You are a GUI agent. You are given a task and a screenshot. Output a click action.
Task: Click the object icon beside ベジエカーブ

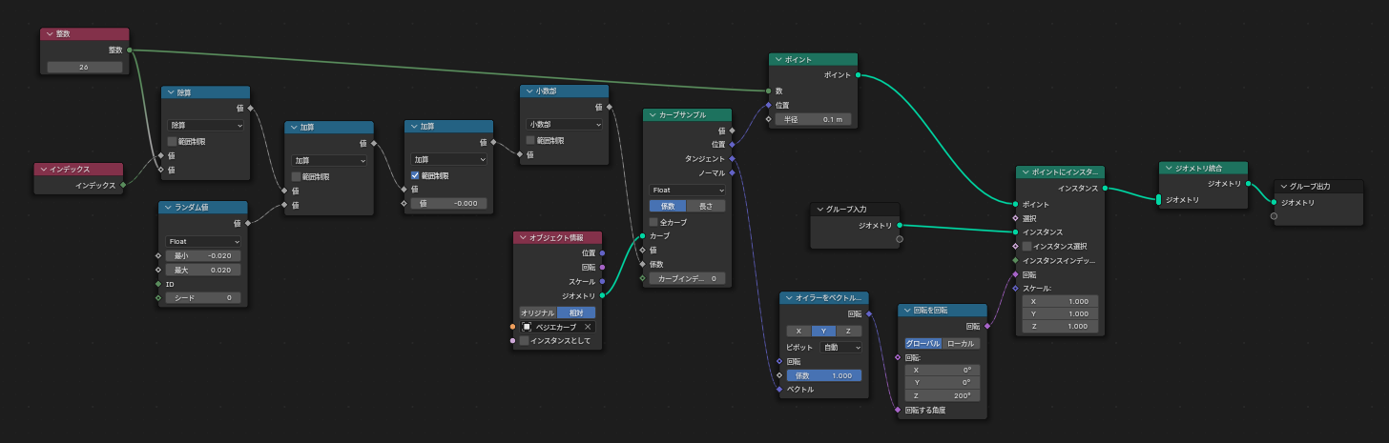tap(527, 327)
